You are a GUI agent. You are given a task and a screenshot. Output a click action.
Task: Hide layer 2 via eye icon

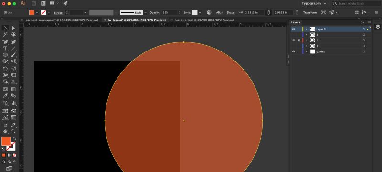click(x=294, y=40)
